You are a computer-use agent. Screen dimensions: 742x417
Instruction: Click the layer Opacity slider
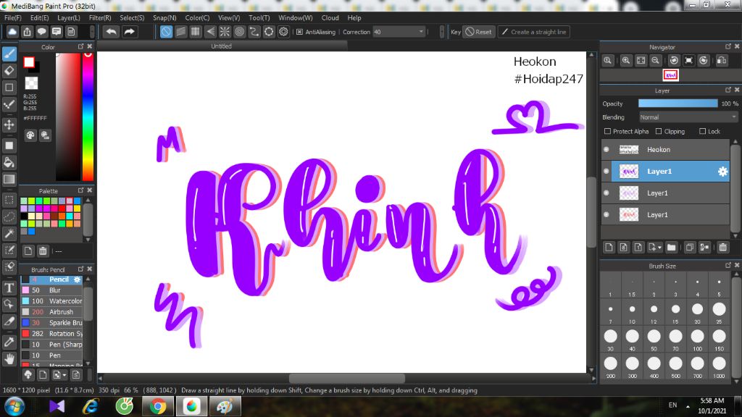[678, 104]
